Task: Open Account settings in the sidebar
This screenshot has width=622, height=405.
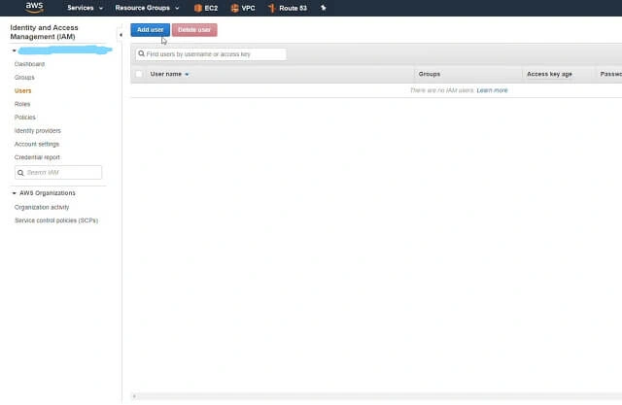Action: pos(37,144)
